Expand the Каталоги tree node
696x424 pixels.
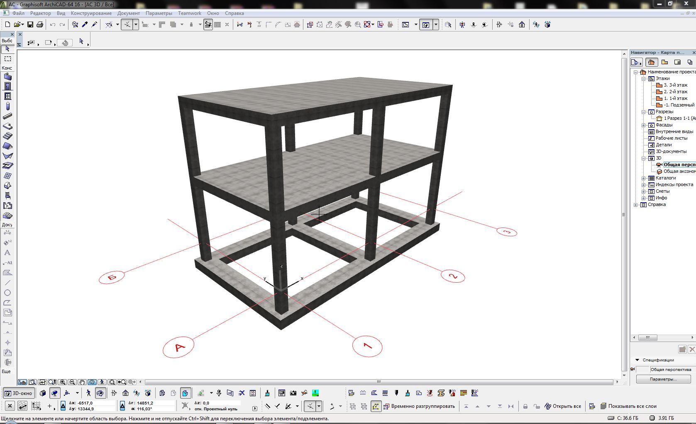pos(644,178)
